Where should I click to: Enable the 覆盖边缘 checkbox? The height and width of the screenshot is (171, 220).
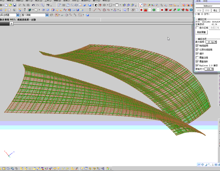[197, 57]
